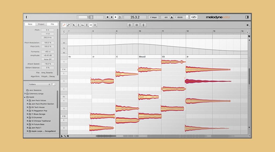Image resolution: width=275 pixels, height=152 pixels.
Task: Click the Note Off button
Action: point(48,59)
